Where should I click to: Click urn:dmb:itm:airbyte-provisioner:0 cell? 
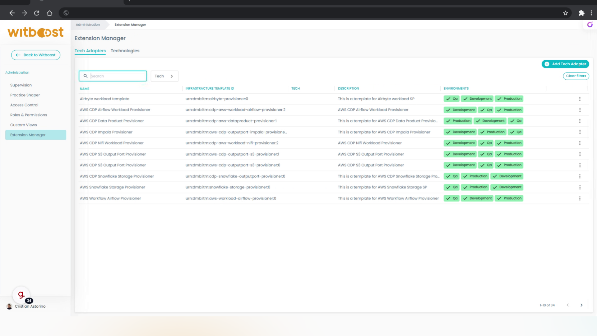[x=217, y=99]
